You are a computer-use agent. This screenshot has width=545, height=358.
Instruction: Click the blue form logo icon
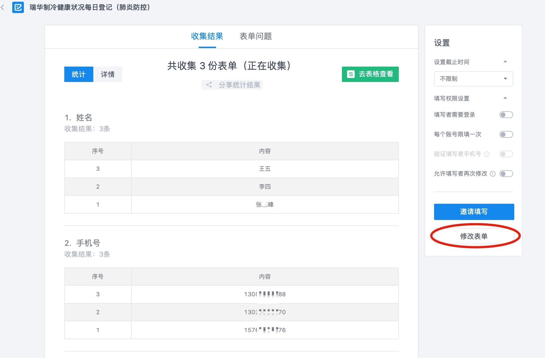pos(18,7)
